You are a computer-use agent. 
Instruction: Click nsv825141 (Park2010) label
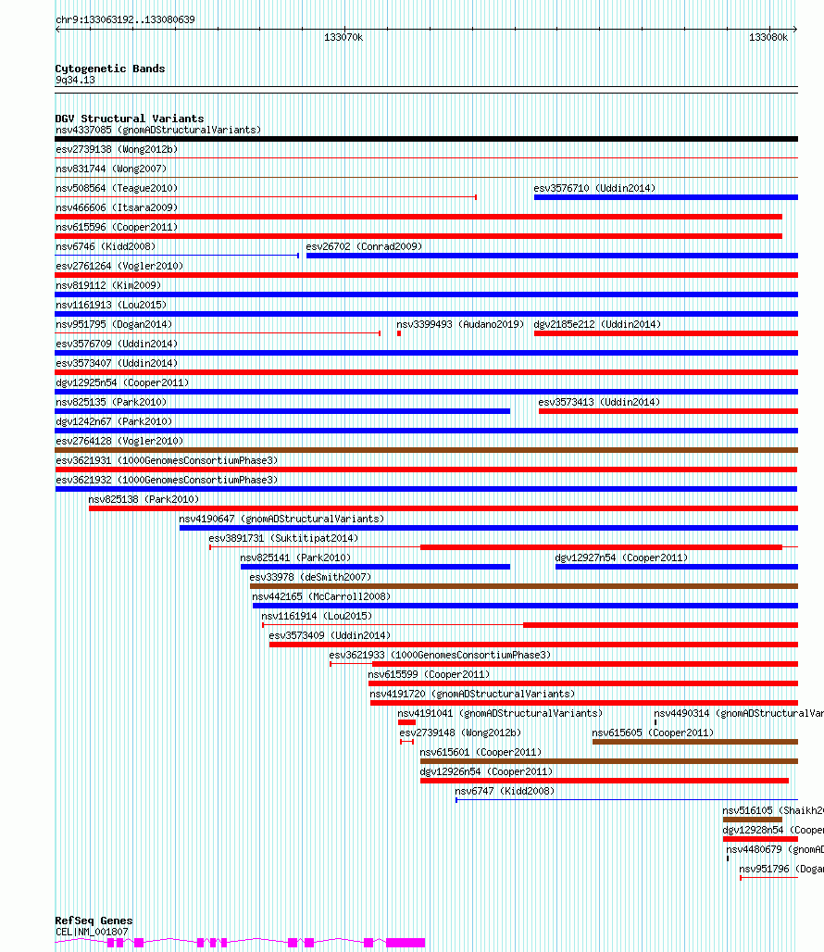point(295,557)
